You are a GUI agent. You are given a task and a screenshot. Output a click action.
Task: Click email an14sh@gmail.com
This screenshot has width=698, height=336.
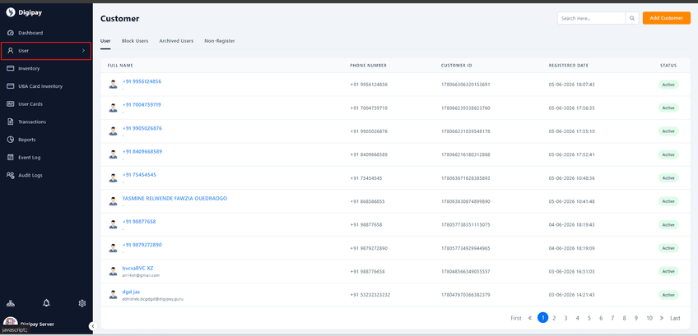[141, 275]
